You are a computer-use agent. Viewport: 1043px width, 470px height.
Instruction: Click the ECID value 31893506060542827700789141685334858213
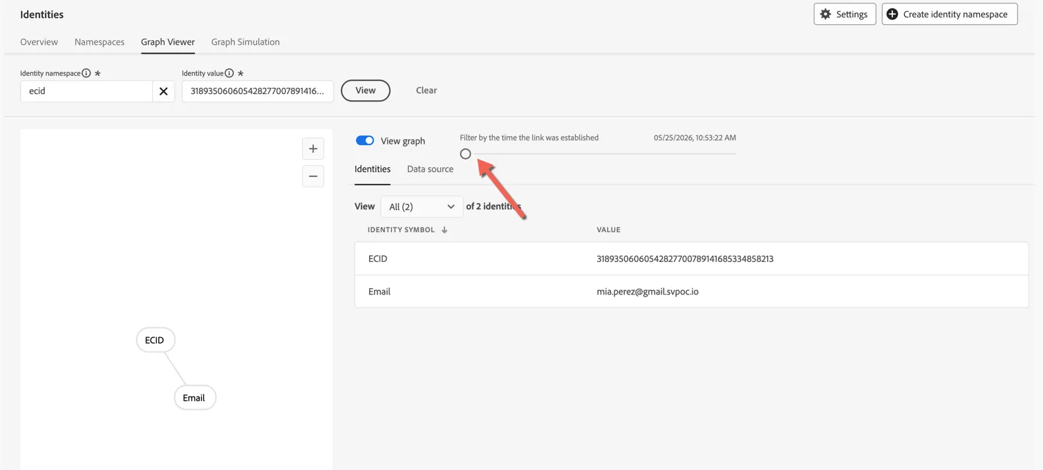(x=685, y=258)
